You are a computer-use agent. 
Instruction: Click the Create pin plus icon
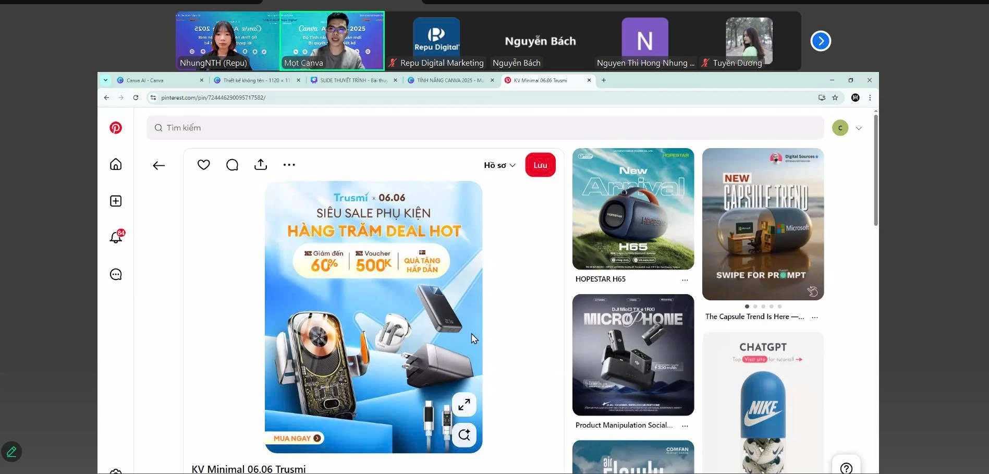coord(116,201)
